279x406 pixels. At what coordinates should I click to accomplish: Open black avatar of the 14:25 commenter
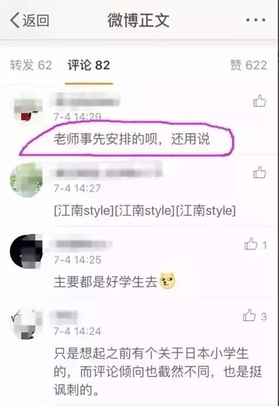26,252
